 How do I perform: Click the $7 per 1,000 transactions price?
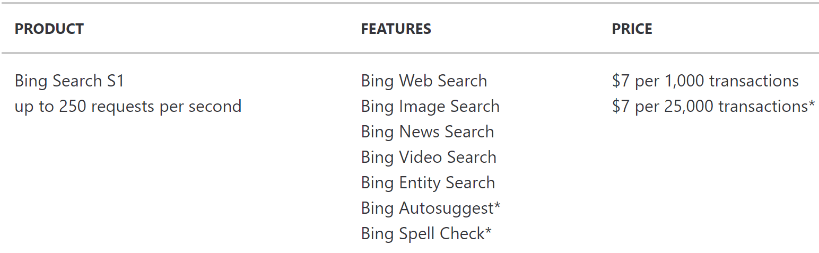coord(705,81)
